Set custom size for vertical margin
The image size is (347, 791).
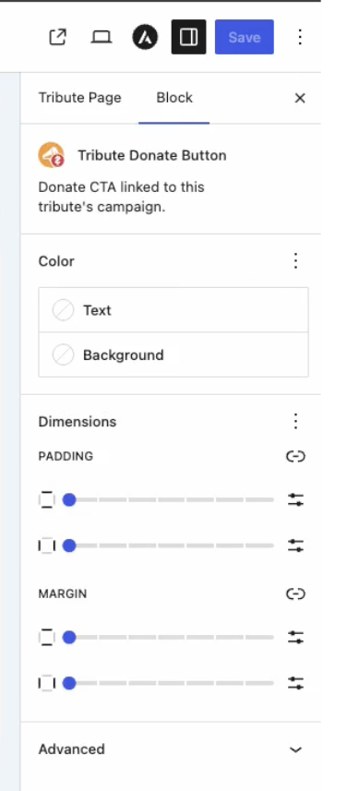(x=295, y=638)
